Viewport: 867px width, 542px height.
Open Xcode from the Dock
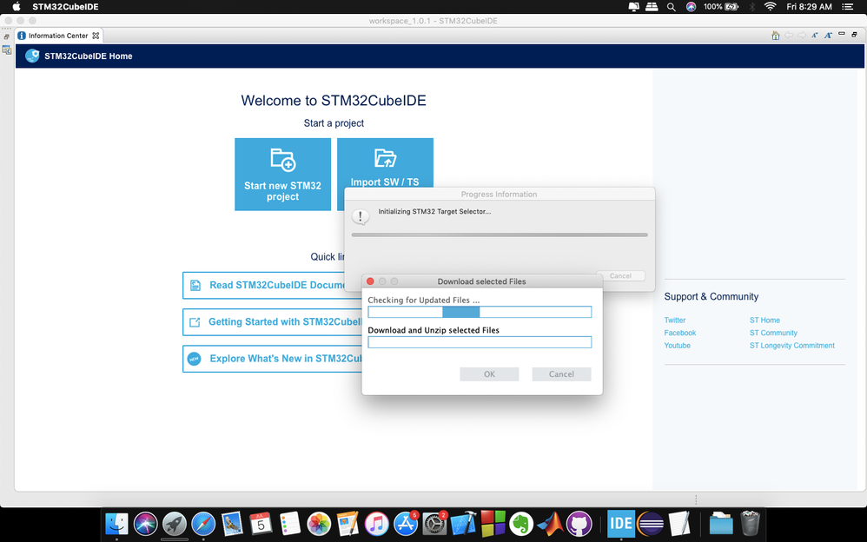click(463, 524)
